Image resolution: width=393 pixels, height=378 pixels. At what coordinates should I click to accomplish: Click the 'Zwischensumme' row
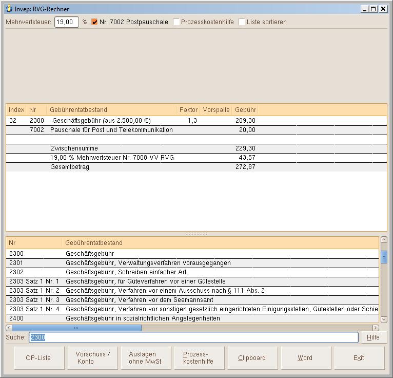point(196,148)
